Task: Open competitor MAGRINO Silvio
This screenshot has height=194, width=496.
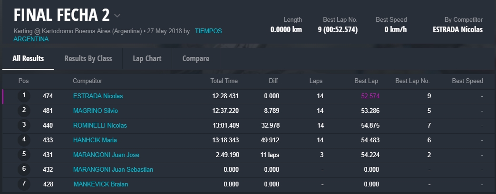Action: (96, 111)
